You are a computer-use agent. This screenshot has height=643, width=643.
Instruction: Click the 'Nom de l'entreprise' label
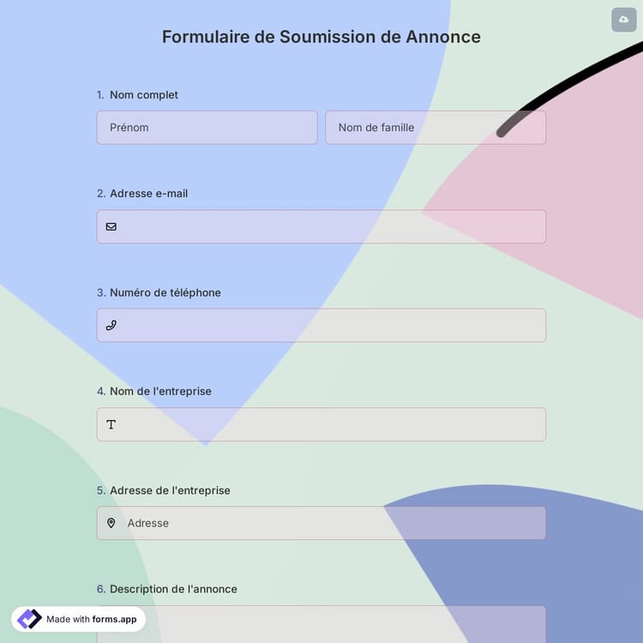point(160,391)
